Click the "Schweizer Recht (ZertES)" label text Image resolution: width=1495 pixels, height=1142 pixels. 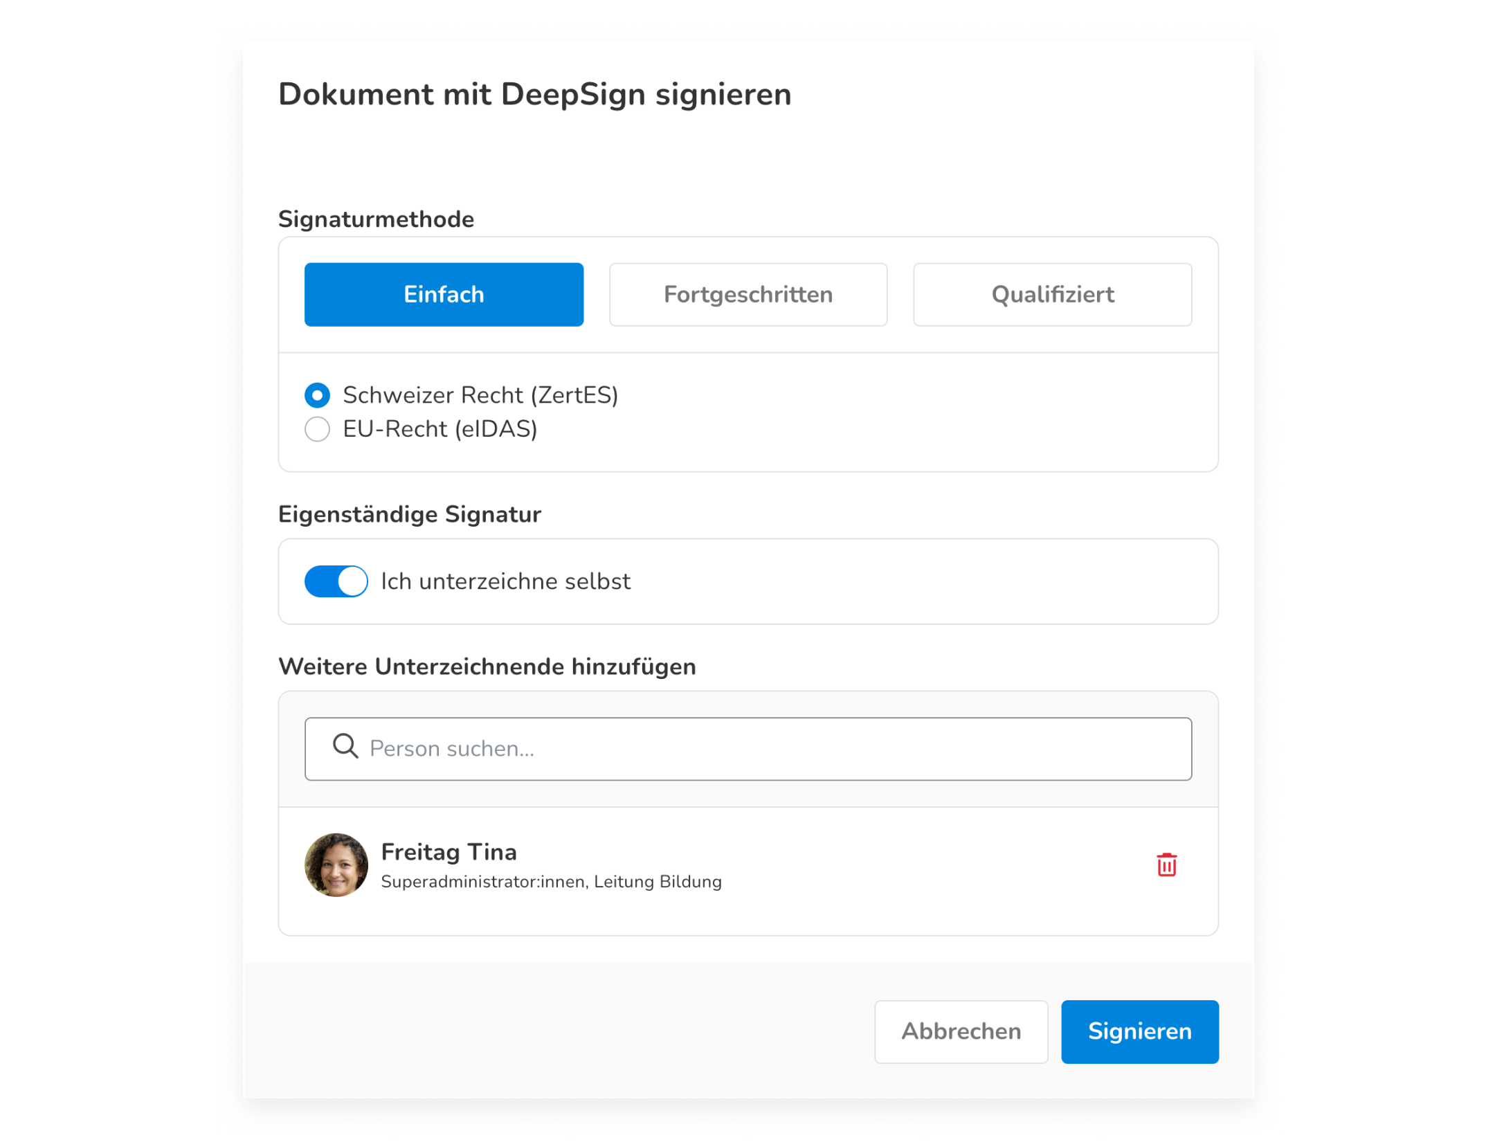point(480,395)
